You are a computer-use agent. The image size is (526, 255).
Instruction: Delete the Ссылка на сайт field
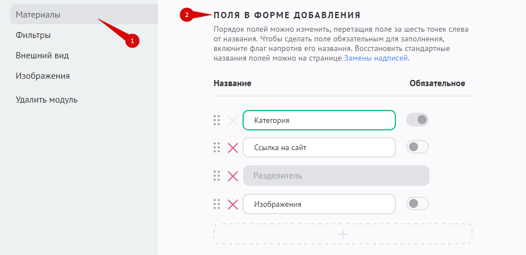coord(233,148)
